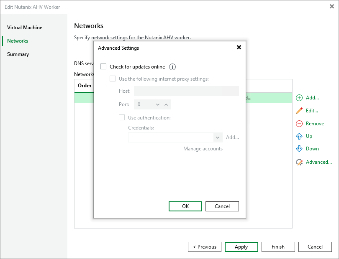Switch to the Virtual Machine step
339x259 pixels.
pos(25,27)
